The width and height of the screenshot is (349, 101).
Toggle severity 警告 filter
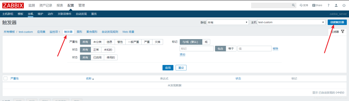120,42
